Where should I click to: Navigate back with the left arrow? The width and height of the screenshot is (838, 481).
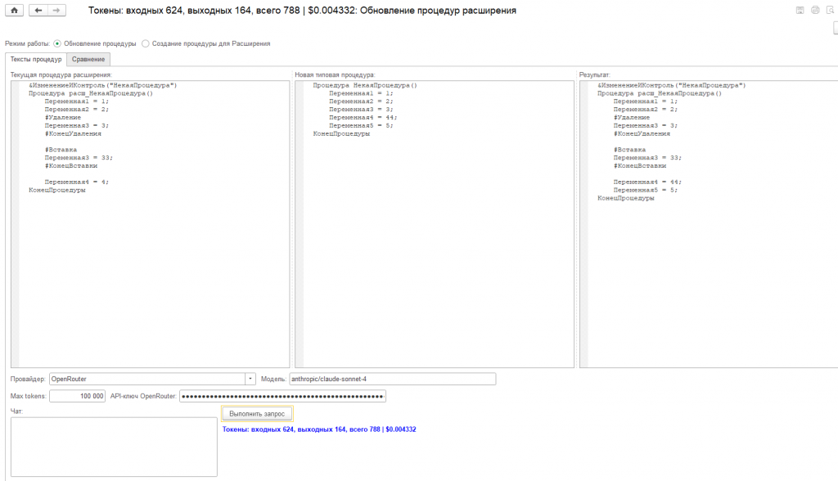tap(38, 10)
